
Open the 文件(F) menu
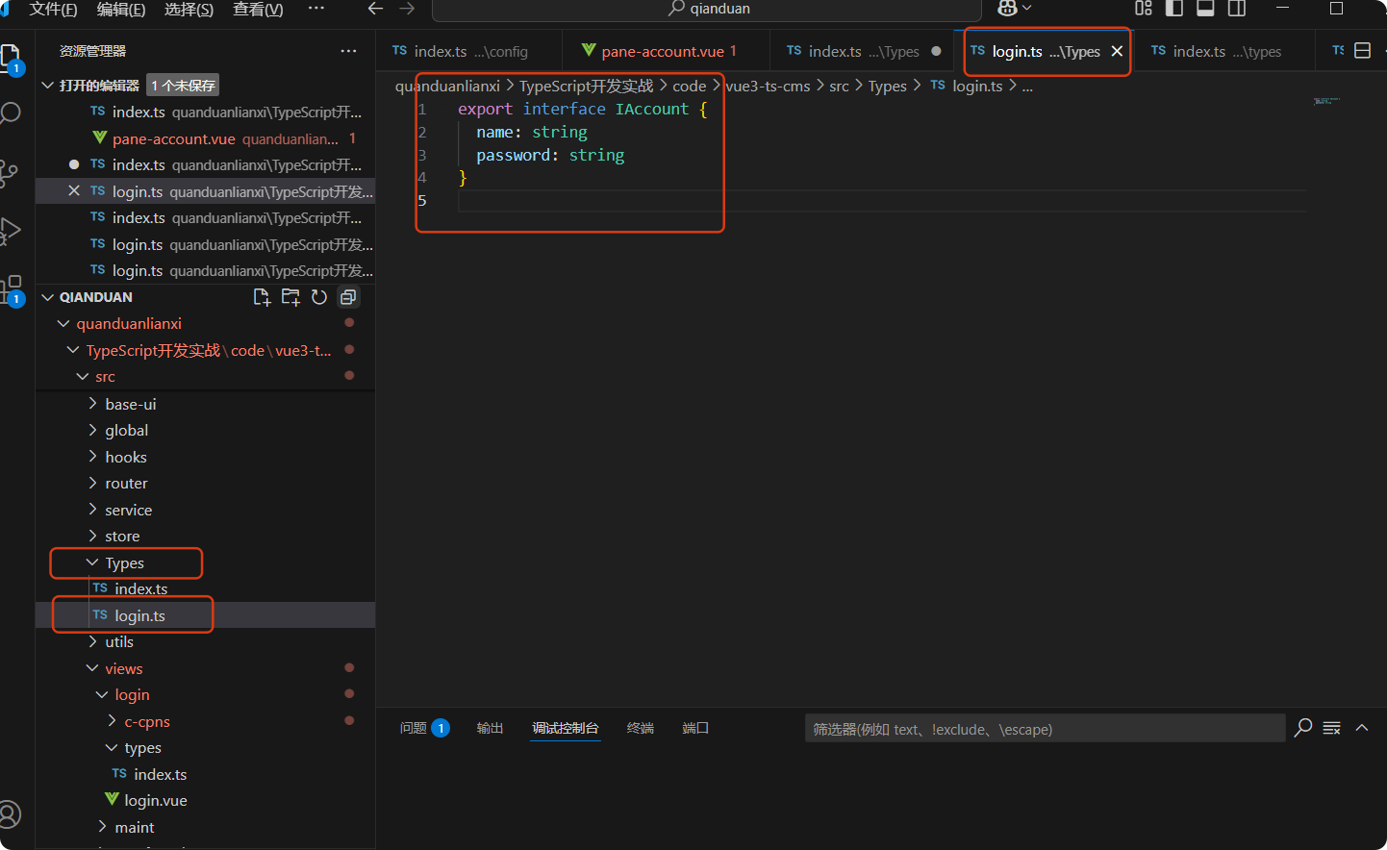pyautogui.click(x=53, y=10)
